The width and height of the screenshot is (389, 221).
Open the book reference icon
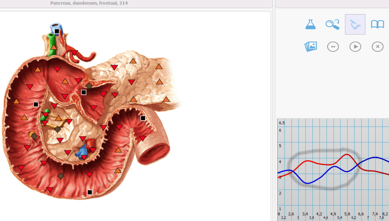click(377, 24)
